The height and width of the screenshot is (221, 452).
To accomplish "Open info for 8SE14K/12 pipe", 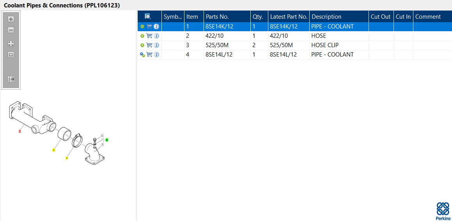I will [x=156, y=27].
